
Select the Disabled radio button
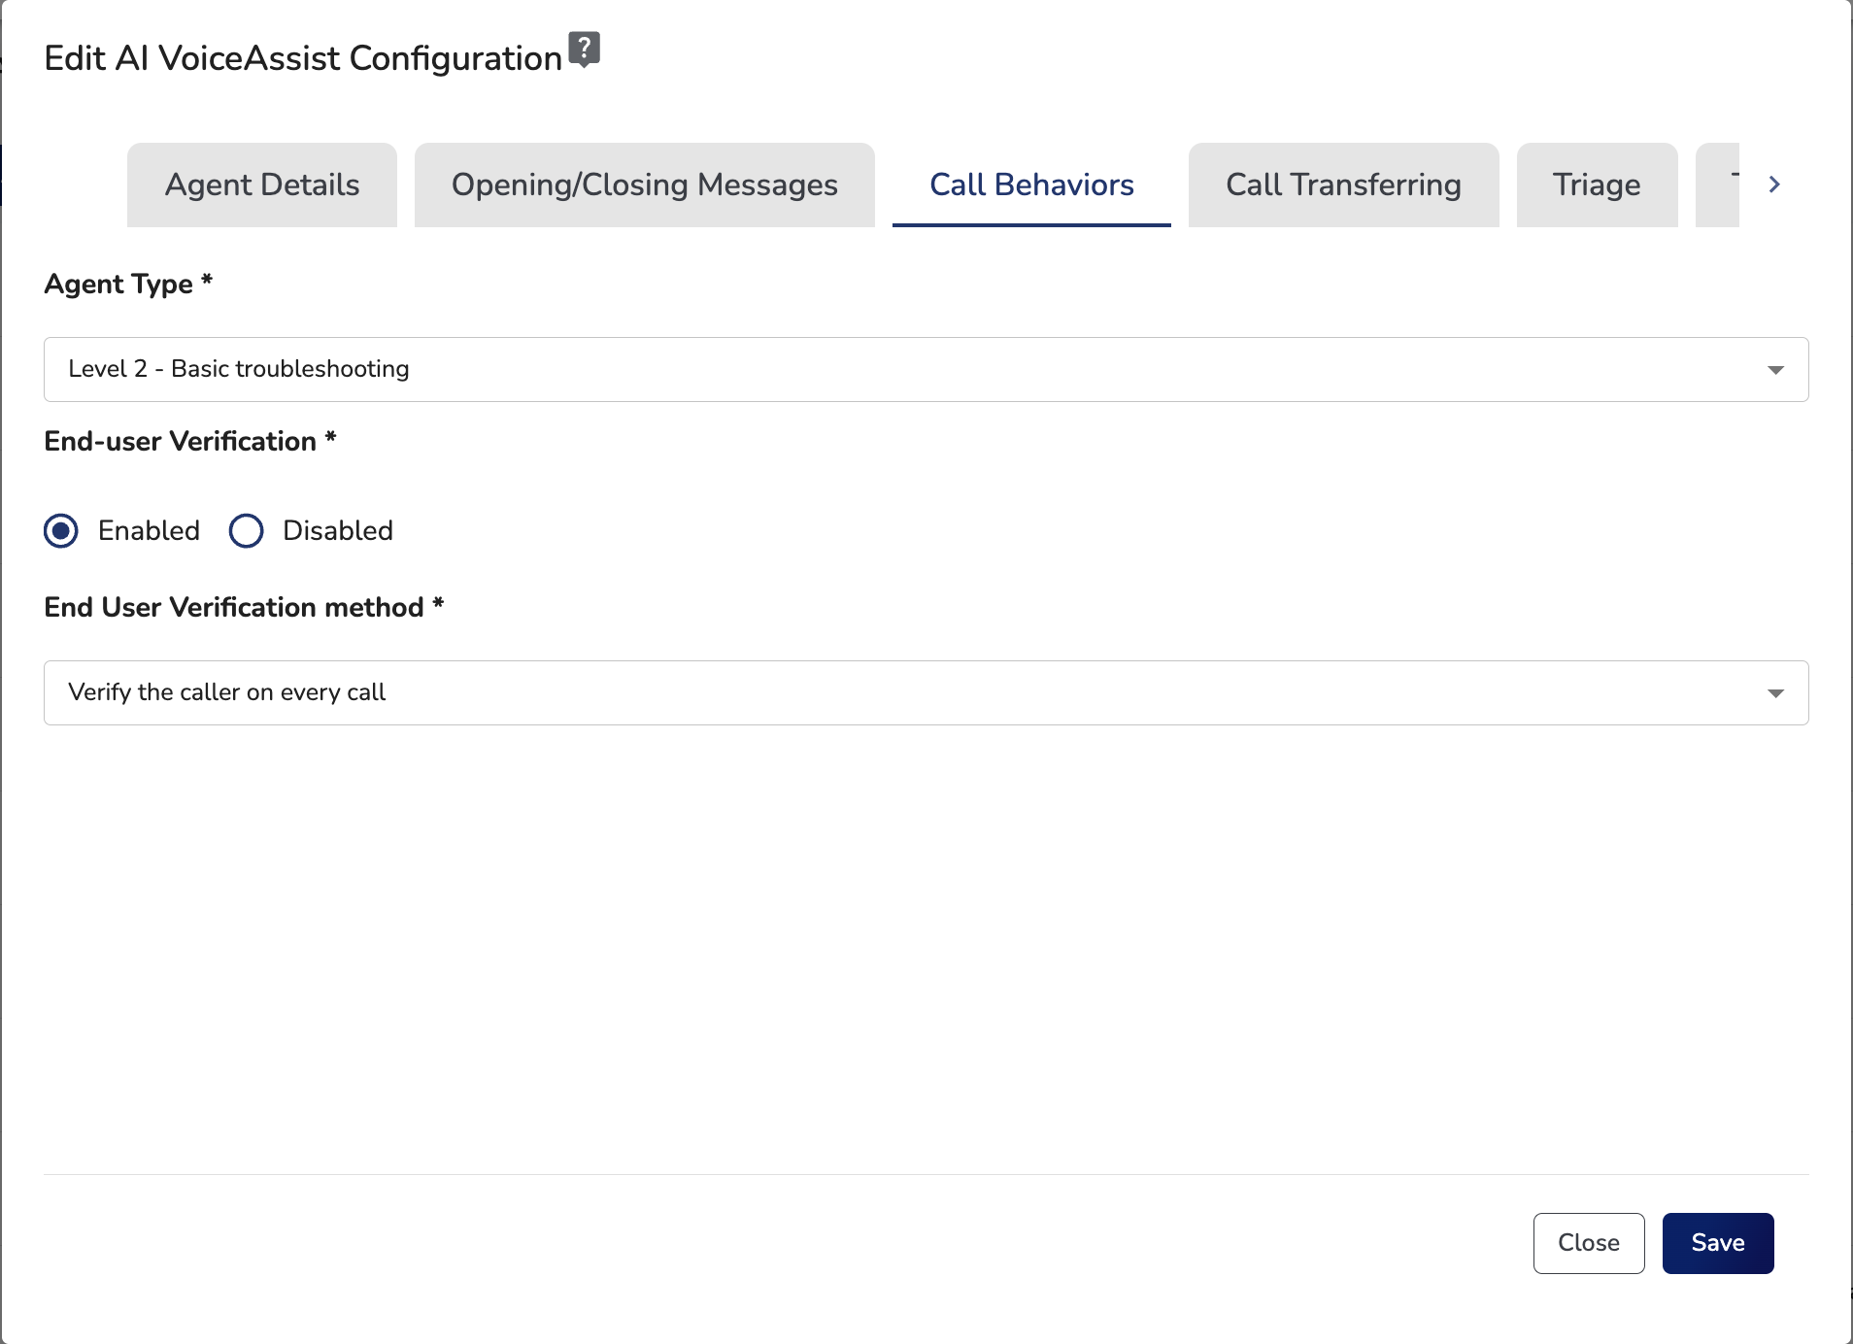246,531
